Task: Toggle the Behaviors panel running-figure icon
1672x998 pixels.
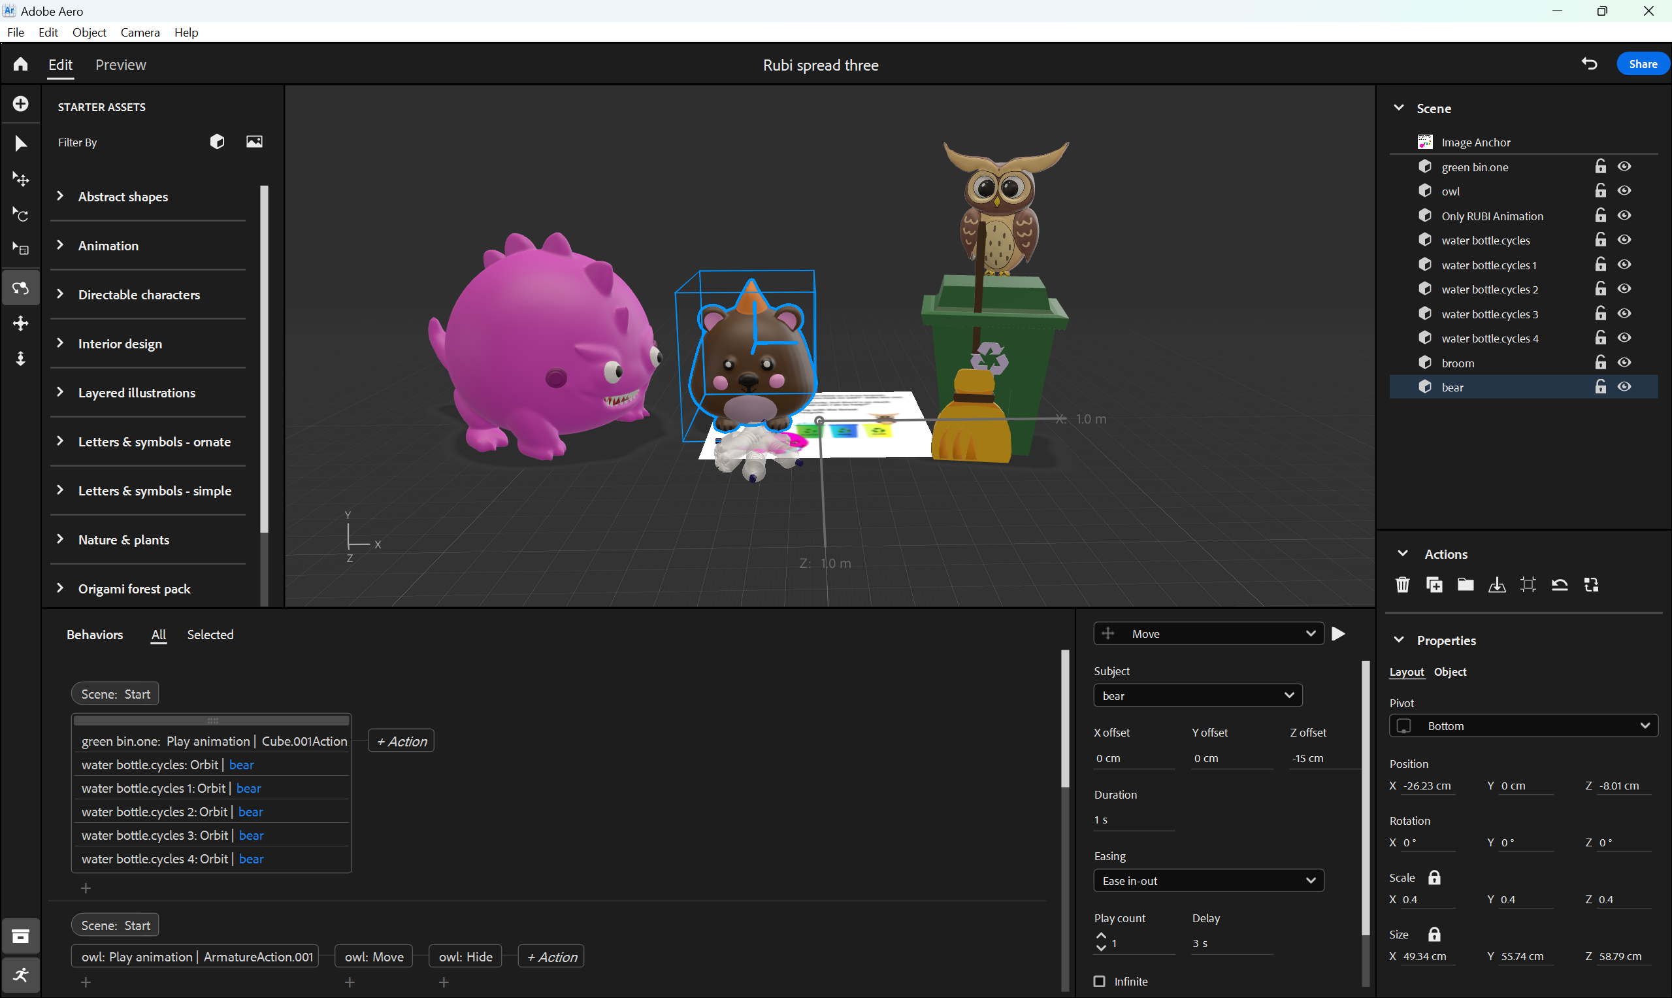Action: 21,975
